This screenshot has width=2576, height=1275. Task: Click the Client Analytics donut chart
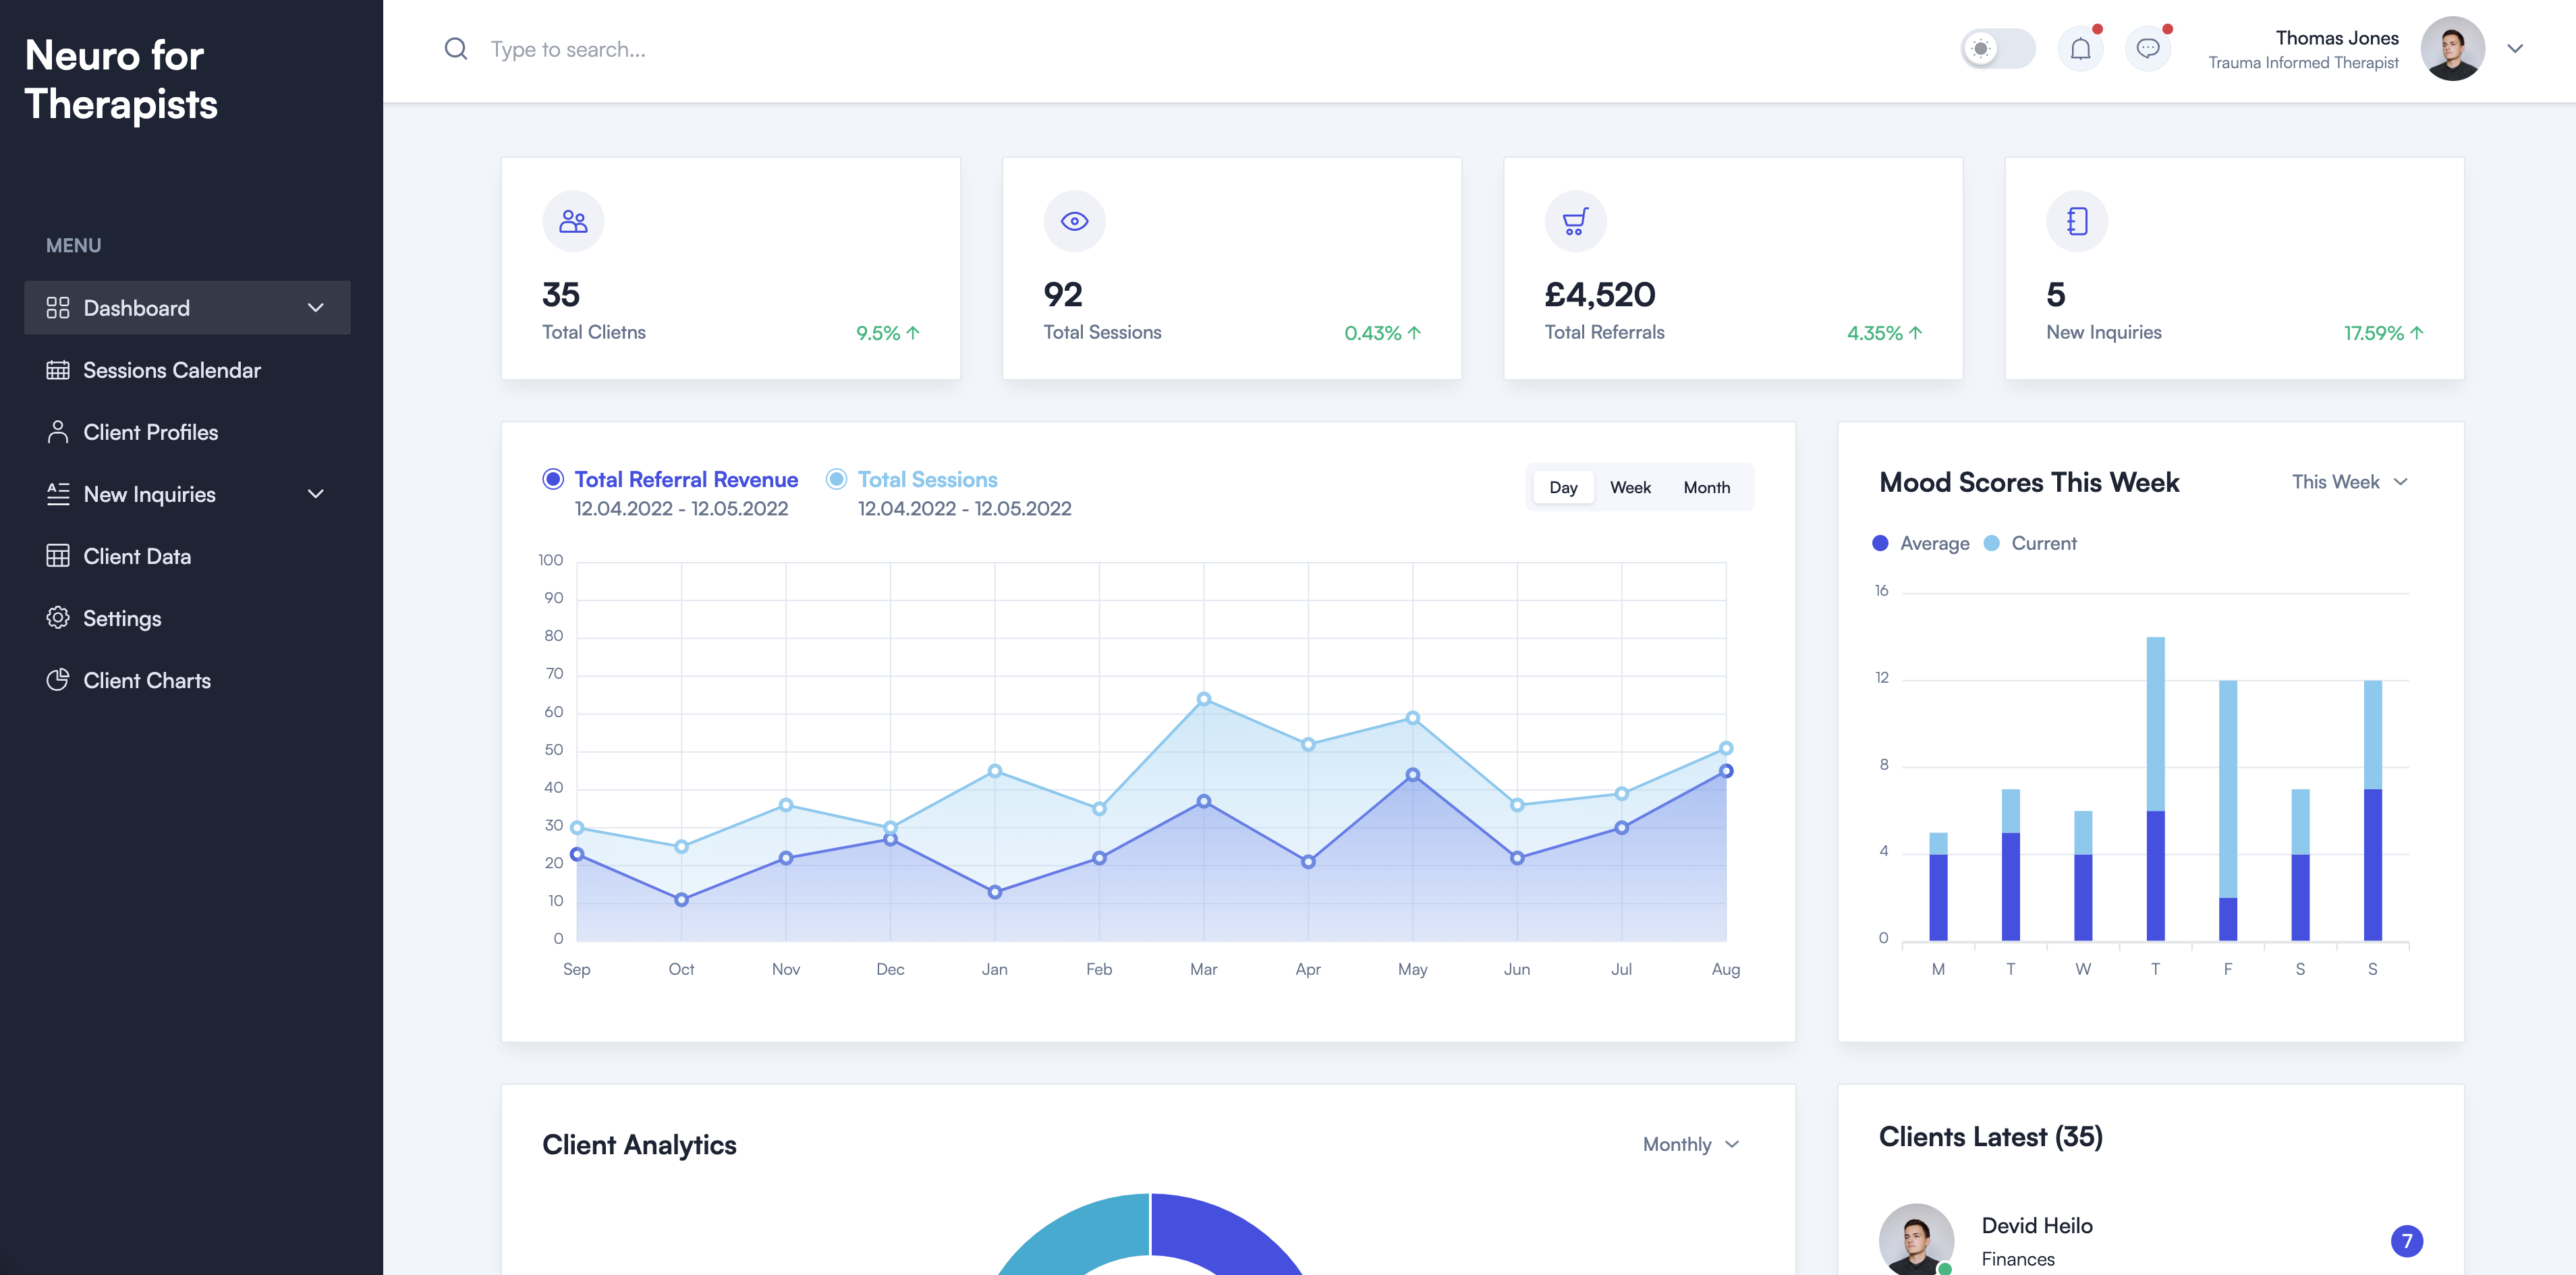(1150, 1234)
